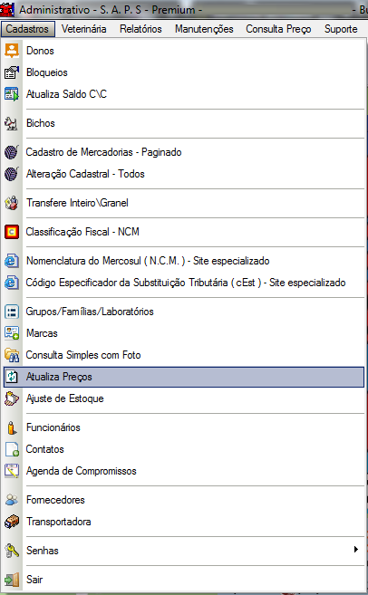Click the Bichos animal icon
Viewport: 368px width, 595px height.
click(x=12, y=123)
